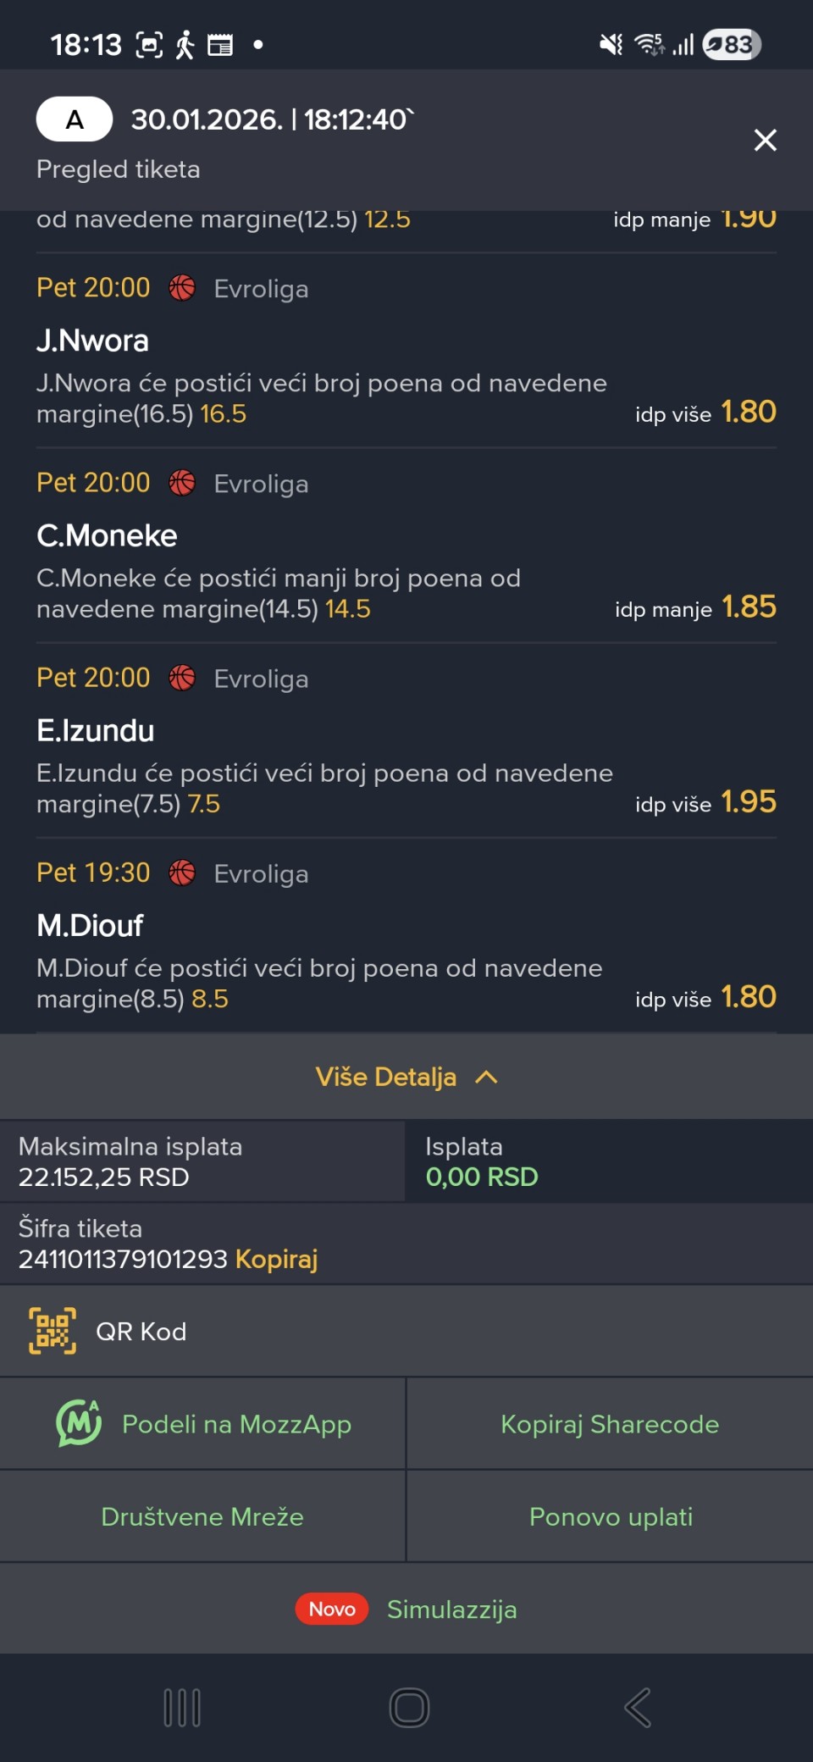The height and width of the screenshot is (1762, 813).
Task: Tap Ponovo uplati to replay ticket
Action: coord(611,1516)
